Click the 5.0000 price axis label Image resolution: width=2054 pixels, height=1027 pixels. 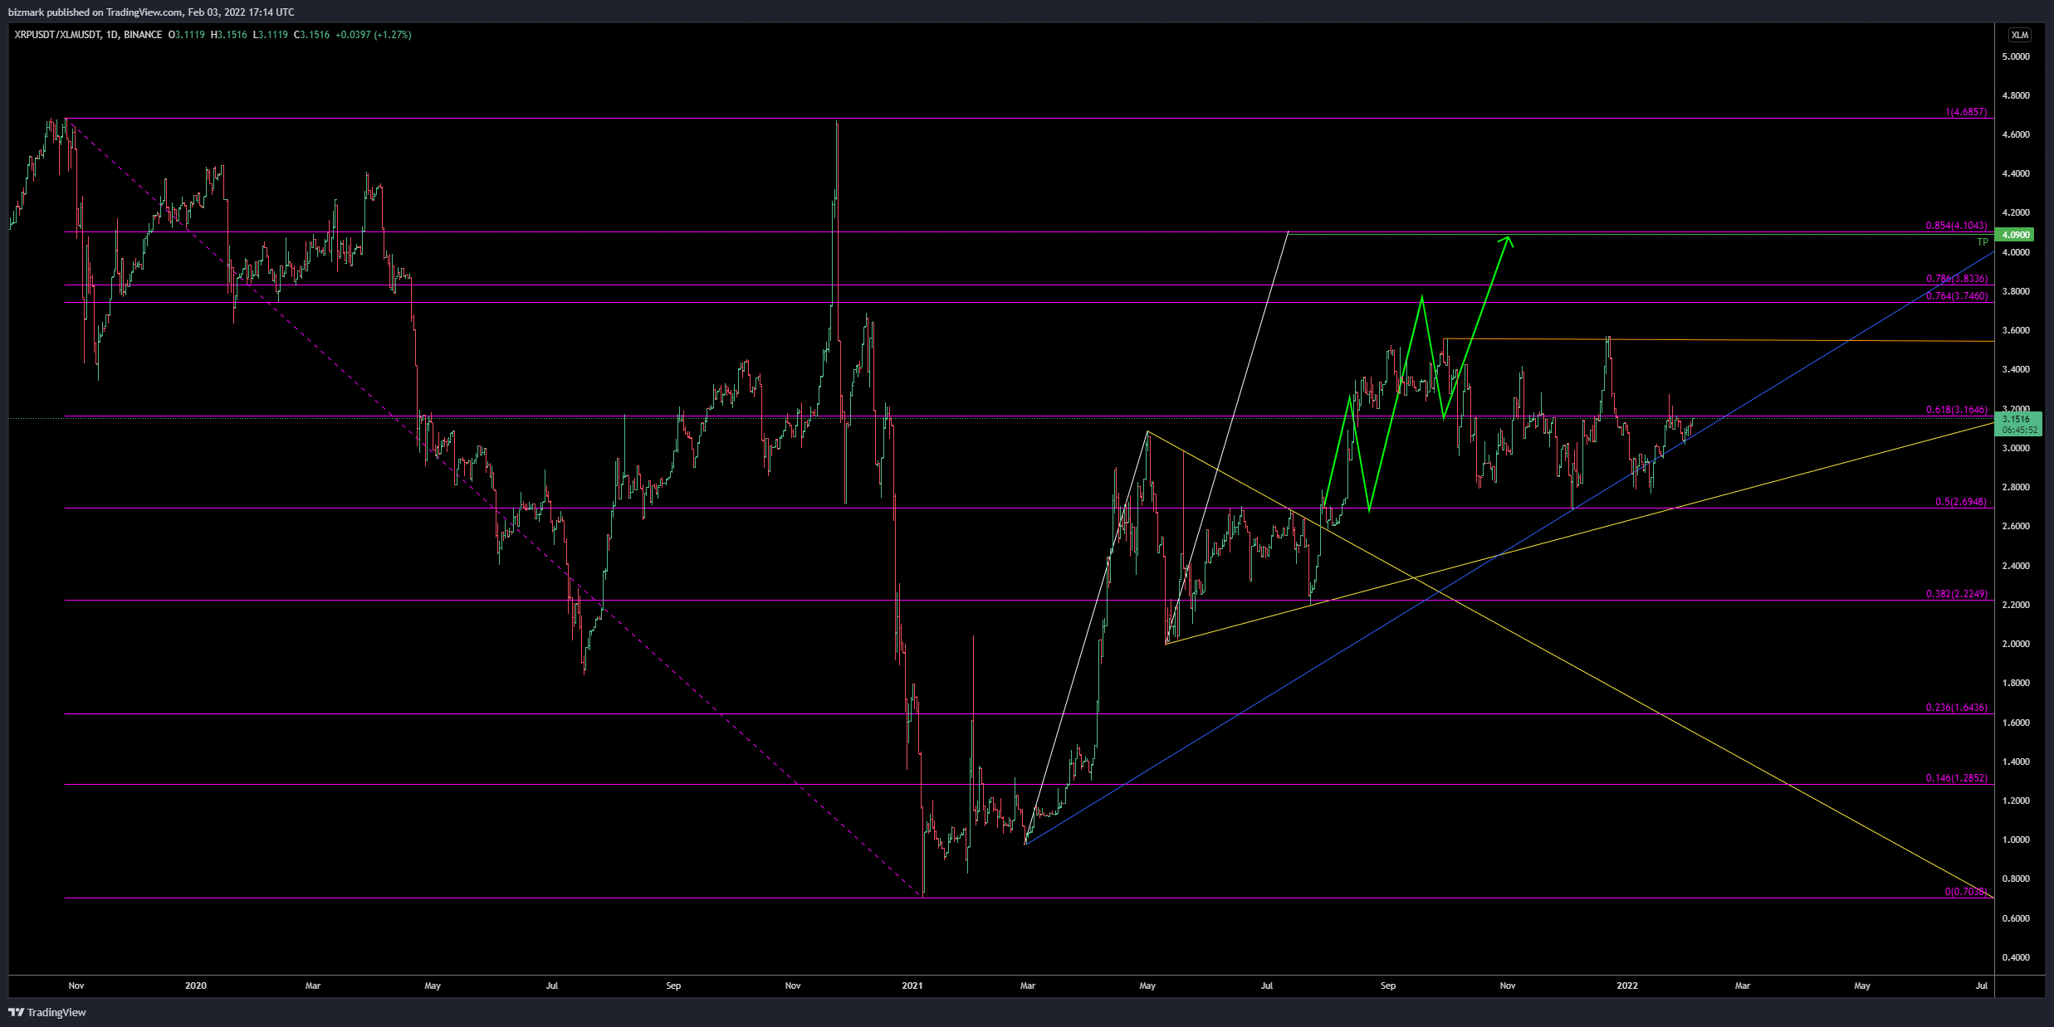click(x=2016, y=56)
